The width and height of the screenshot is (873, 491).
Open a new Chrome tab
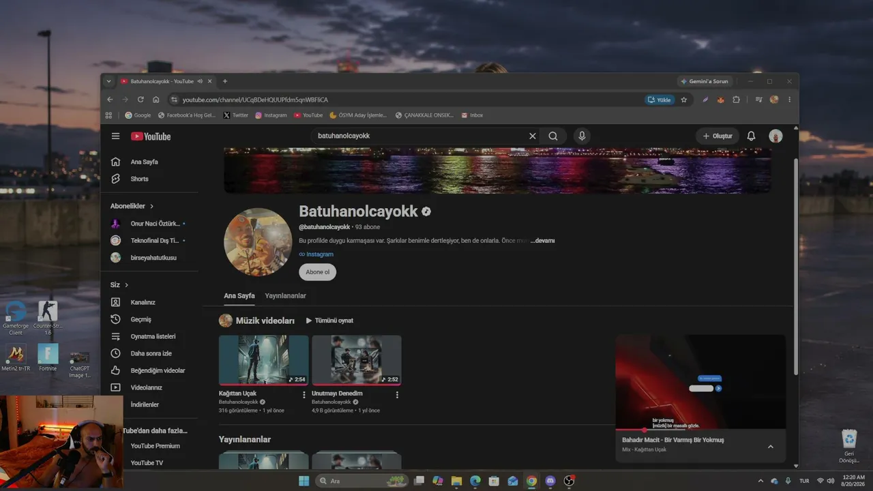(225, 81)
